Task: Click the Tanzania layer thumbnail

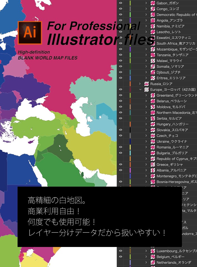Action: click(153, 55)
